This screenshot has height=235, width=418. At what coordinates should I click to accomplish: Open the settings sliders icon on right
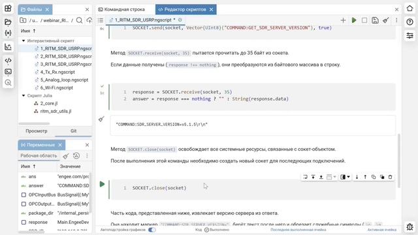tap(410, 35)
